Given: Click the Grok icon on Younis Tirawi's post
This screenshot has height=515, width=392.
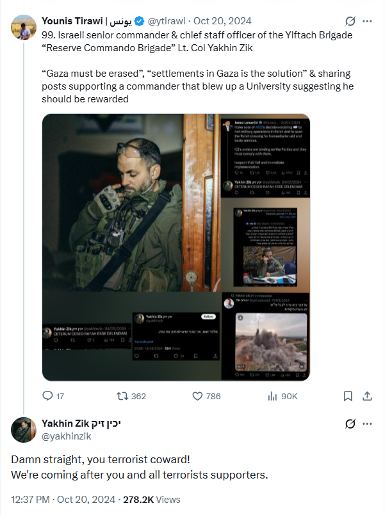Looking at the screenshot, I should pos(350,21).
